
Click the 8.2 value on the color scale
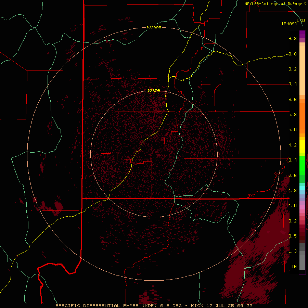(293, 69)
